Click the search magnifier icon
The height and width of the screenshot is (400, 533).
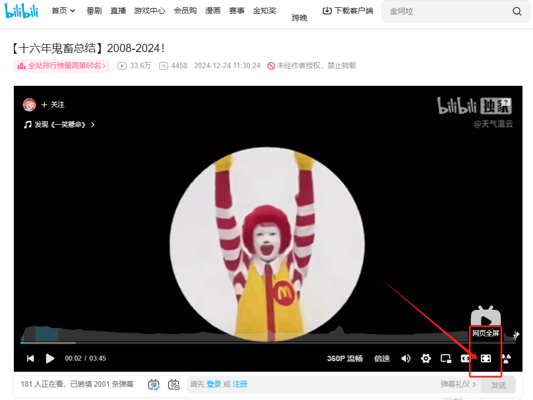517,11
